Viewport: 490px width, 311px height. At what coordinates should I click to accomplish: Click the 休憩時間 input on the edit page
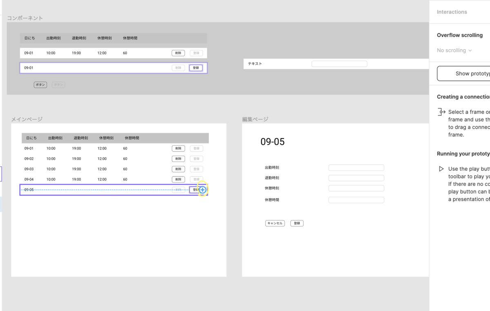(x=356, y=200)
